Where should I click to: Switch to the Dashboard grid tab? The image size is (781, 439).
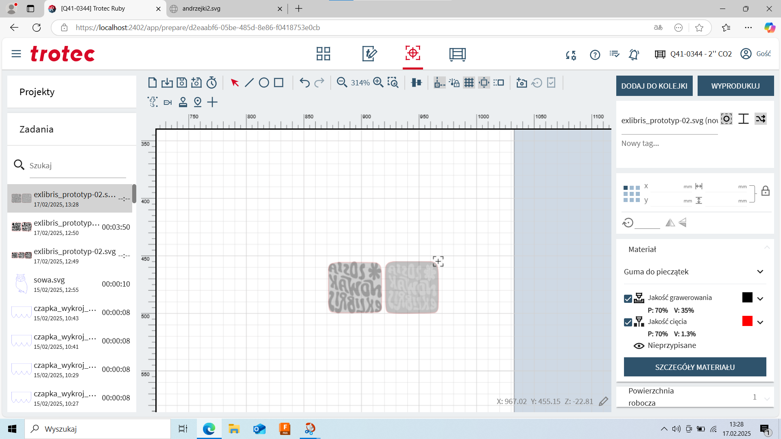(323, 54)
